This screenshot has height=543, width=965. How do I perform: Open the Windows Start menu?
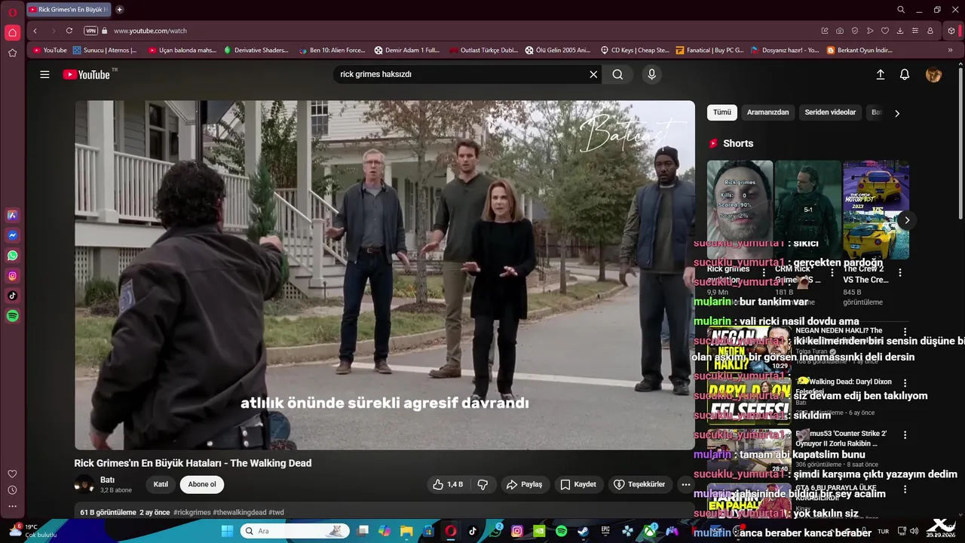point(227,531)
